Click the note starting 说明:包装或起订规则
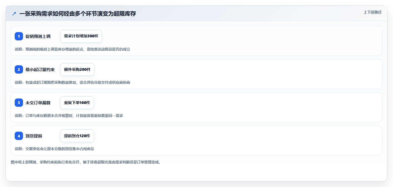Viewport: 393px width, 187px height. [72, 82]
